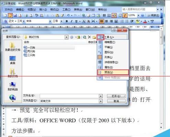The height and width of the screenshot is (137, 170).
Task: Open the font color dropdown arrow
Action: pos(148,21)
